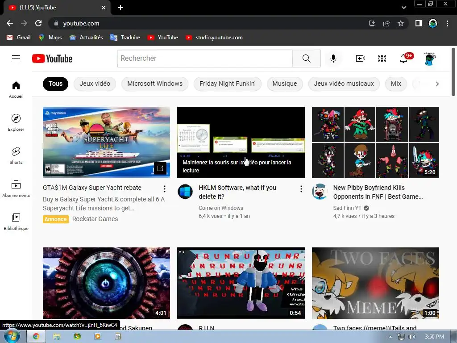Open File Explorer from taskbar
This screenshot has height=343, width=457.
point(57,337)
